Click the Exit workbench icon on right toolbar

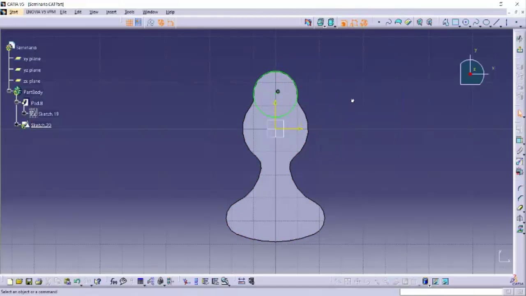[520, 49]
